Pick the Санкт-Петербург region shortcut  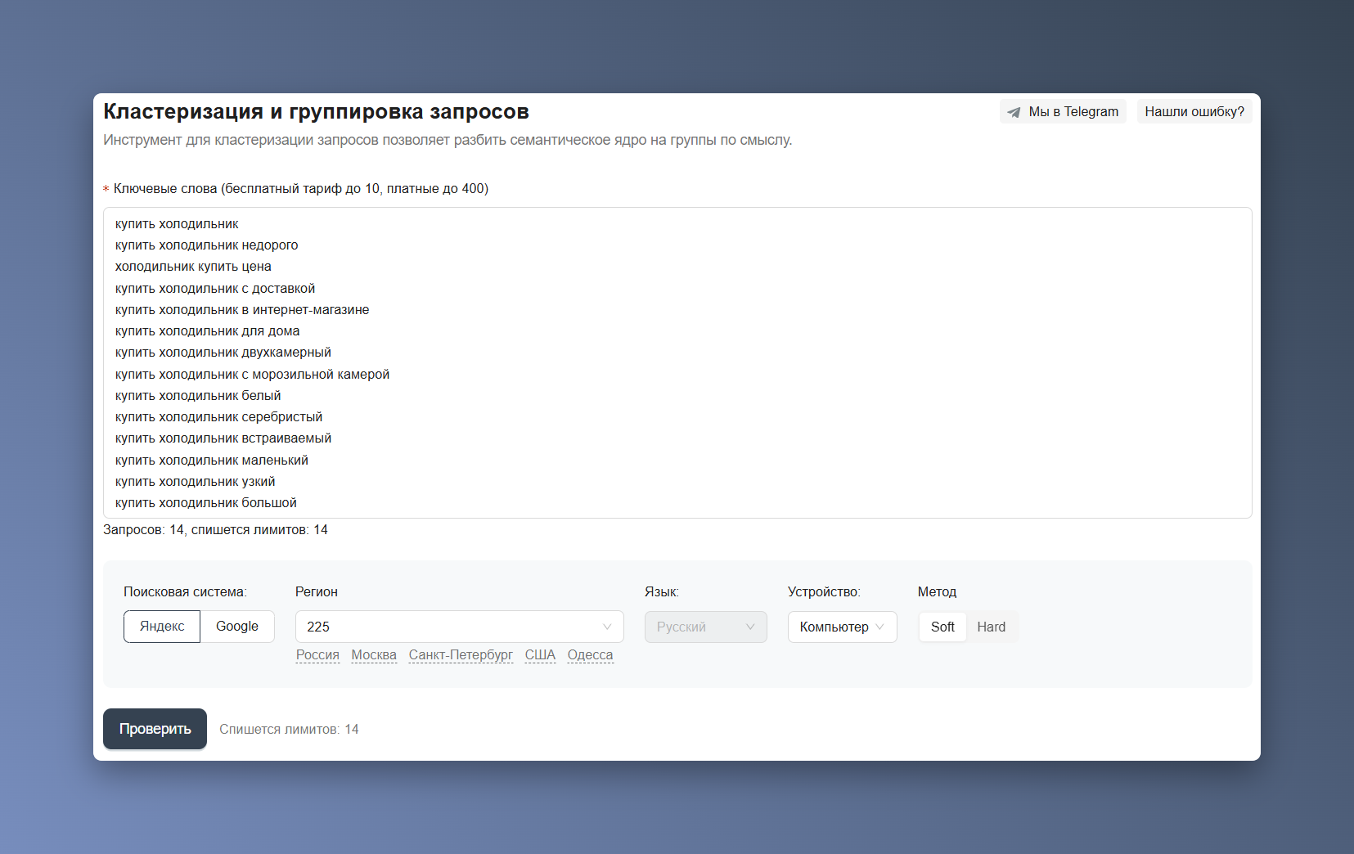pos(461,655)
